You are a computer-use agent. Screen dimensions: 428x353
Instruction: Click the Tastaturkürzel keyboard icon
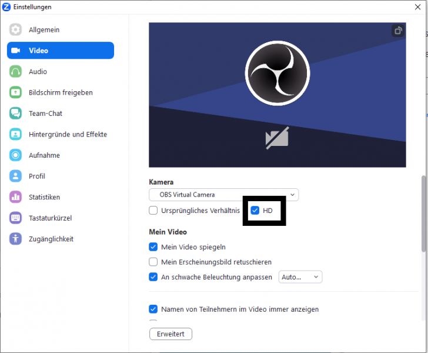point(15,218)
